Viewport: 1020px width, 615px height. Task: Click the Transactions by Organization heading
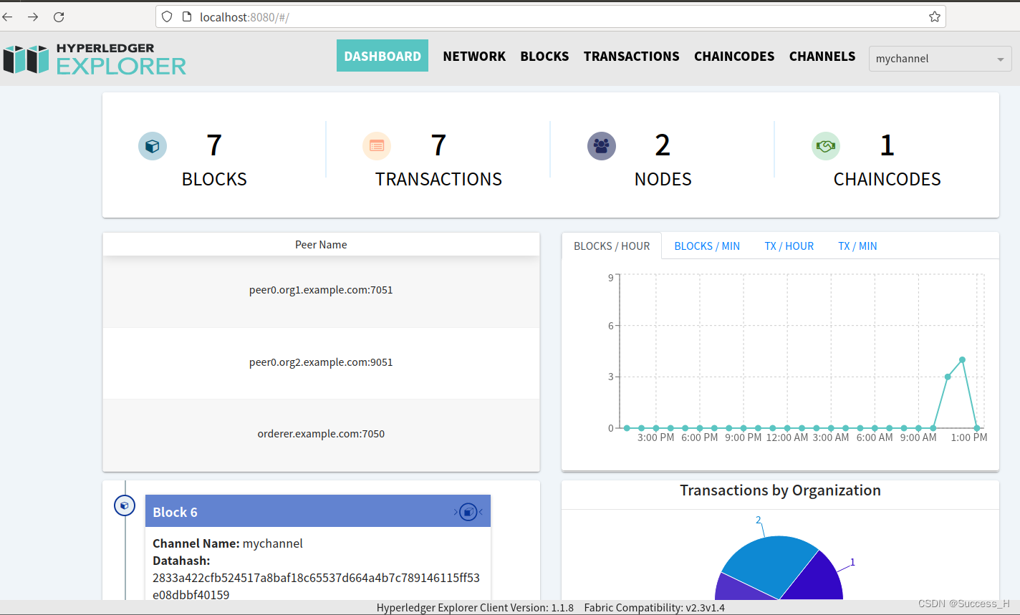tap(780, 490)
